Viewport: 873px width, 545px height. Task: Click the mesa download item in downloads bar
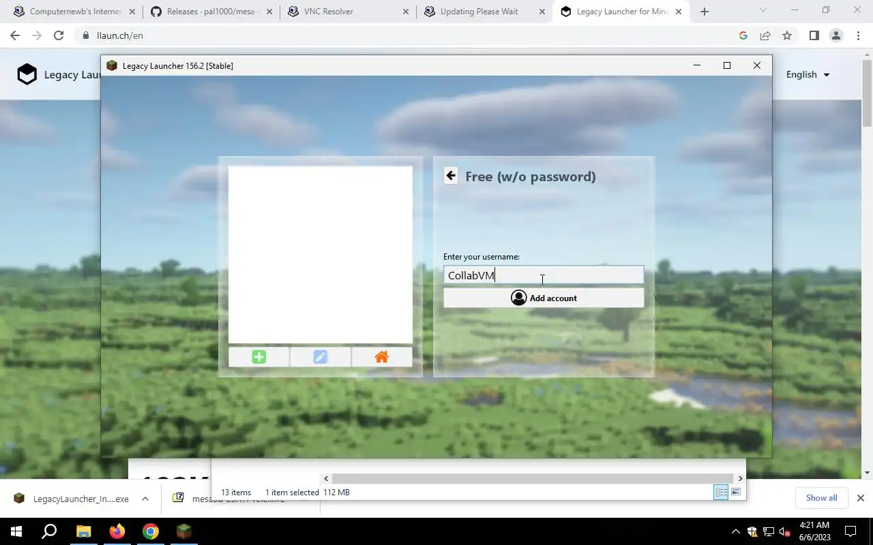pyautogui.click(x=239, y=499)
